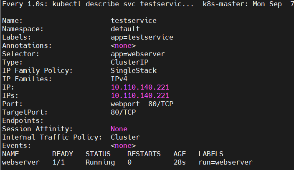This screenshot has height=170, width=294.
Task: Click the SingleStack policy value
Action: (x=134, y=71)
